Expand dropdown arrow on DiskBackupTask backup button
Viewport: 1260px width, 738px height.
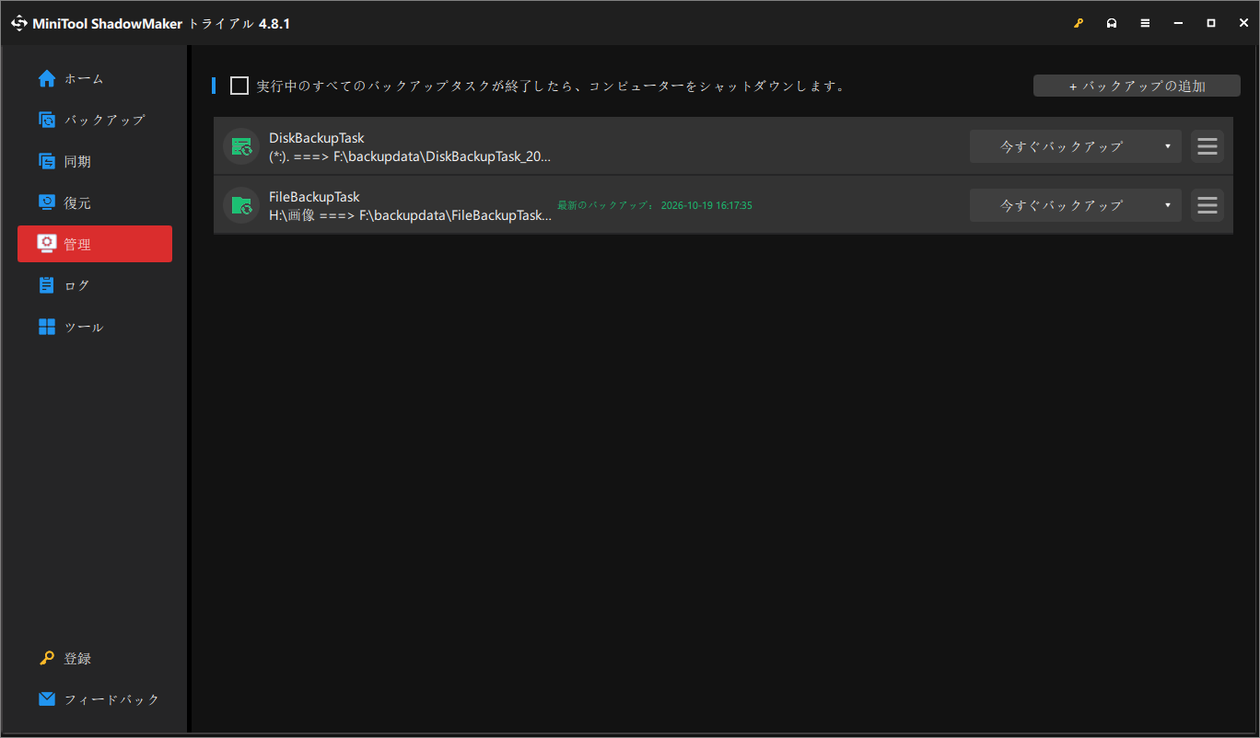click(1168, 146)
